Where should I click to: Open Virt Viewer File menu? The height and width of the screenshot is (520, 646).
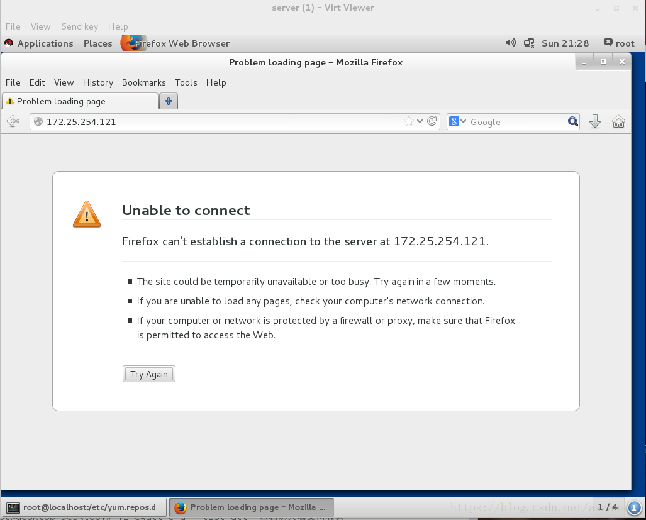coord(13,26)
